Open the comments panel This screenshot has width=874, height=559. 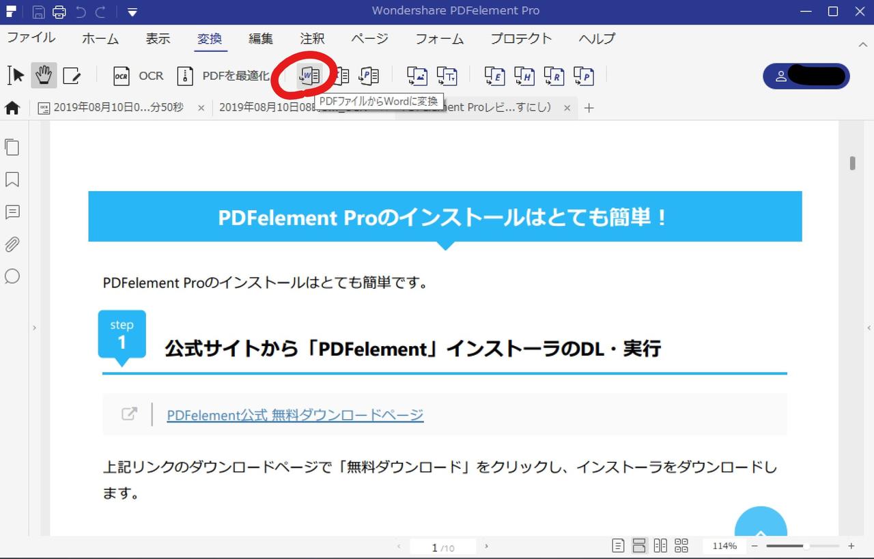[x=12, y=212]
